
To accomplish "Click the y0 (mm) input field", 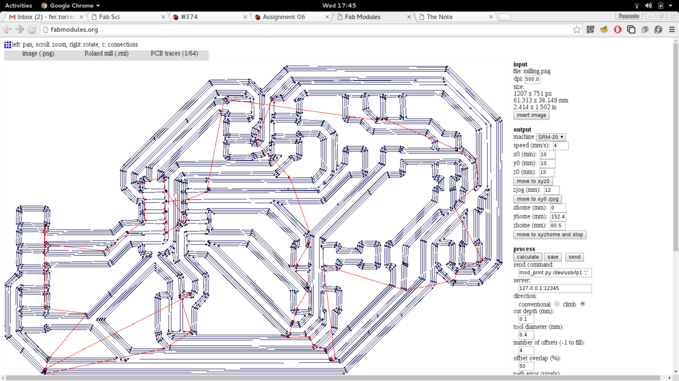I will [547, 164].
